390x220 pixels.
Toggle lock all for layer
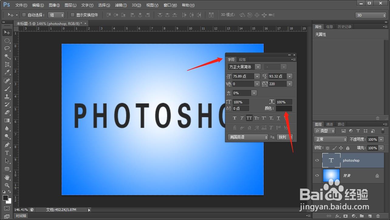pyautogui.click(x=347, y=148)
